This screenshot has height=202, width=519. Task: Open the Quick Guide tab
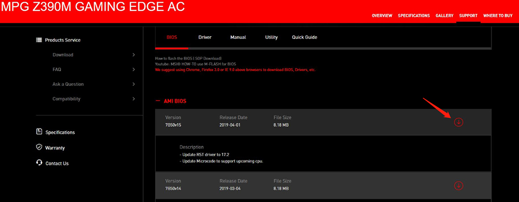tap(304, 37)
